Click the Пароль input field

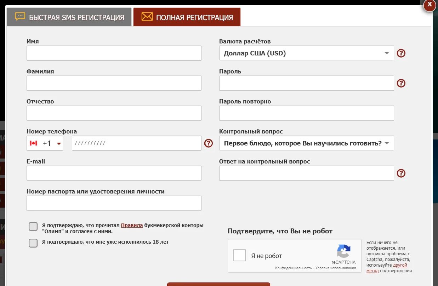click(307, 83)
